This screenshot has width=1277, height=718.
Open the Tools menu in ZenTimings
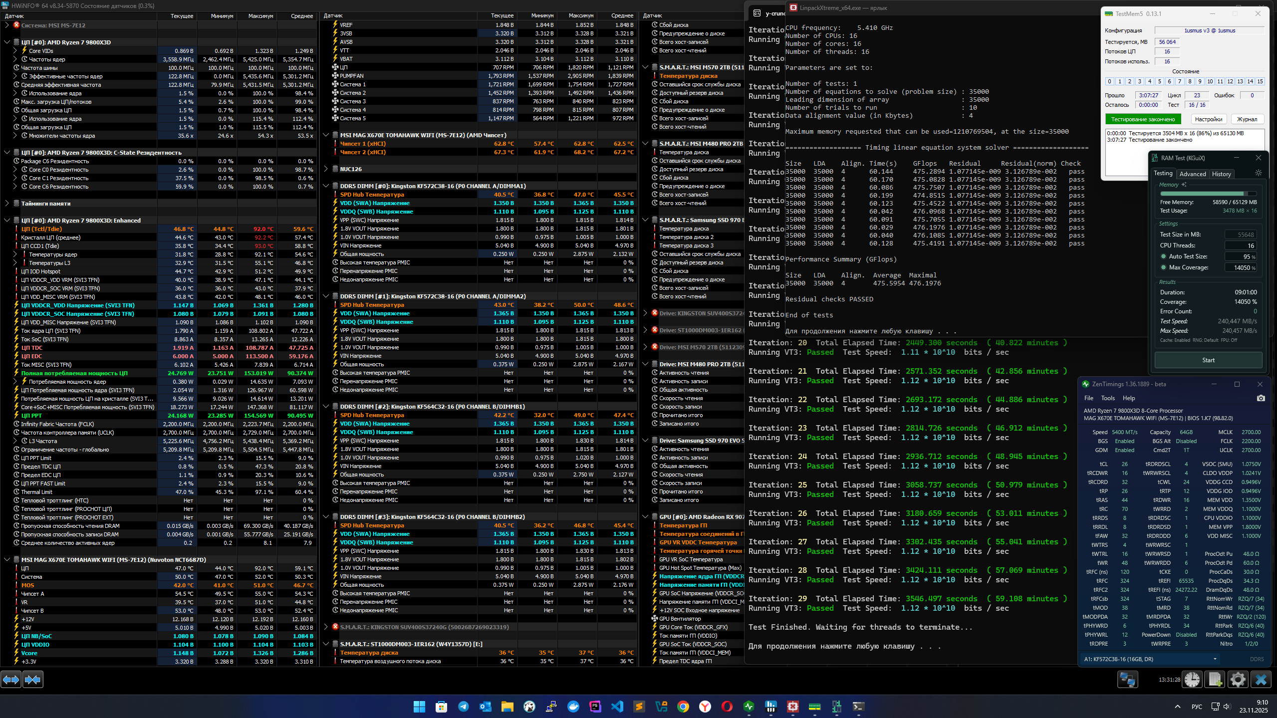pos(1108,398)
